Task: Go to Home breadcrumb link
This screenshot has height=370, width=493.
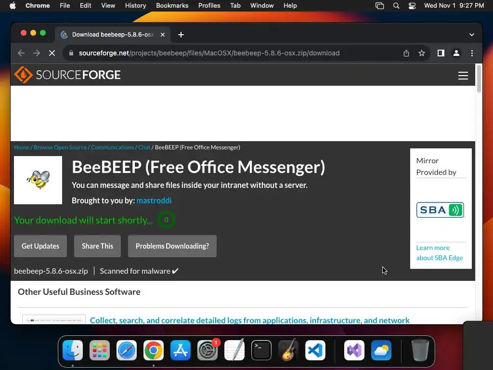Action: pyautogui.click(x=21, y=147)
